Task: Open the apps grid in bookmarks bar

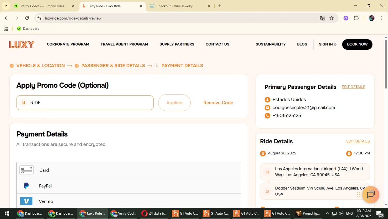Action: (x=6, y=29)
